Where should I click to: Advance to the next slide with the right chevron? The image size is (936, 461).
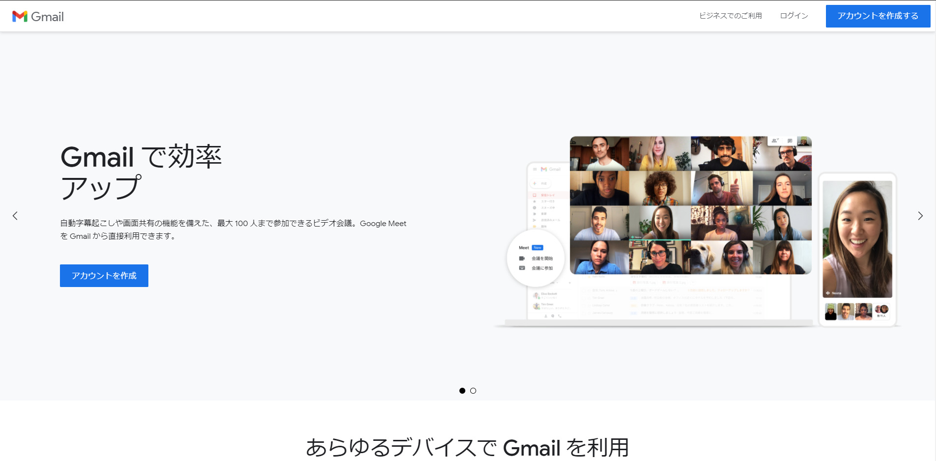point(920,216)
